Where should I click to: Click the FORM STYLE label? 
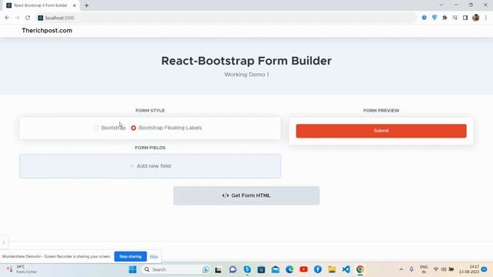coord(150,111)
